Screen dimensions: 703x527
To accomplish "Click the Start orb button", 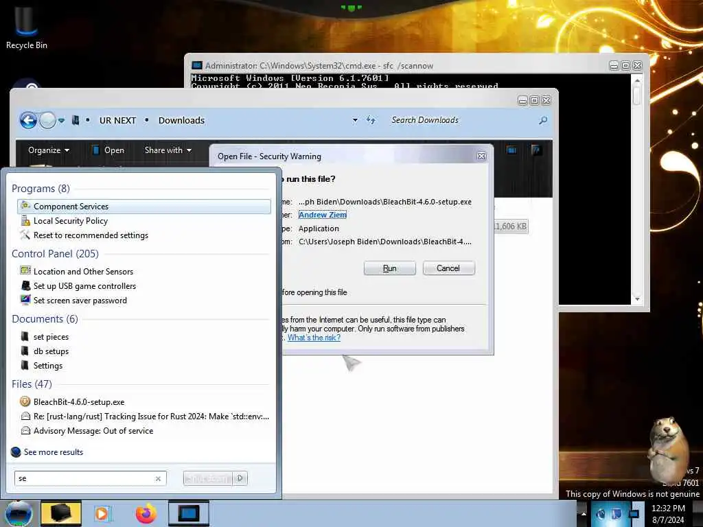I will click(x=19, y=514).
